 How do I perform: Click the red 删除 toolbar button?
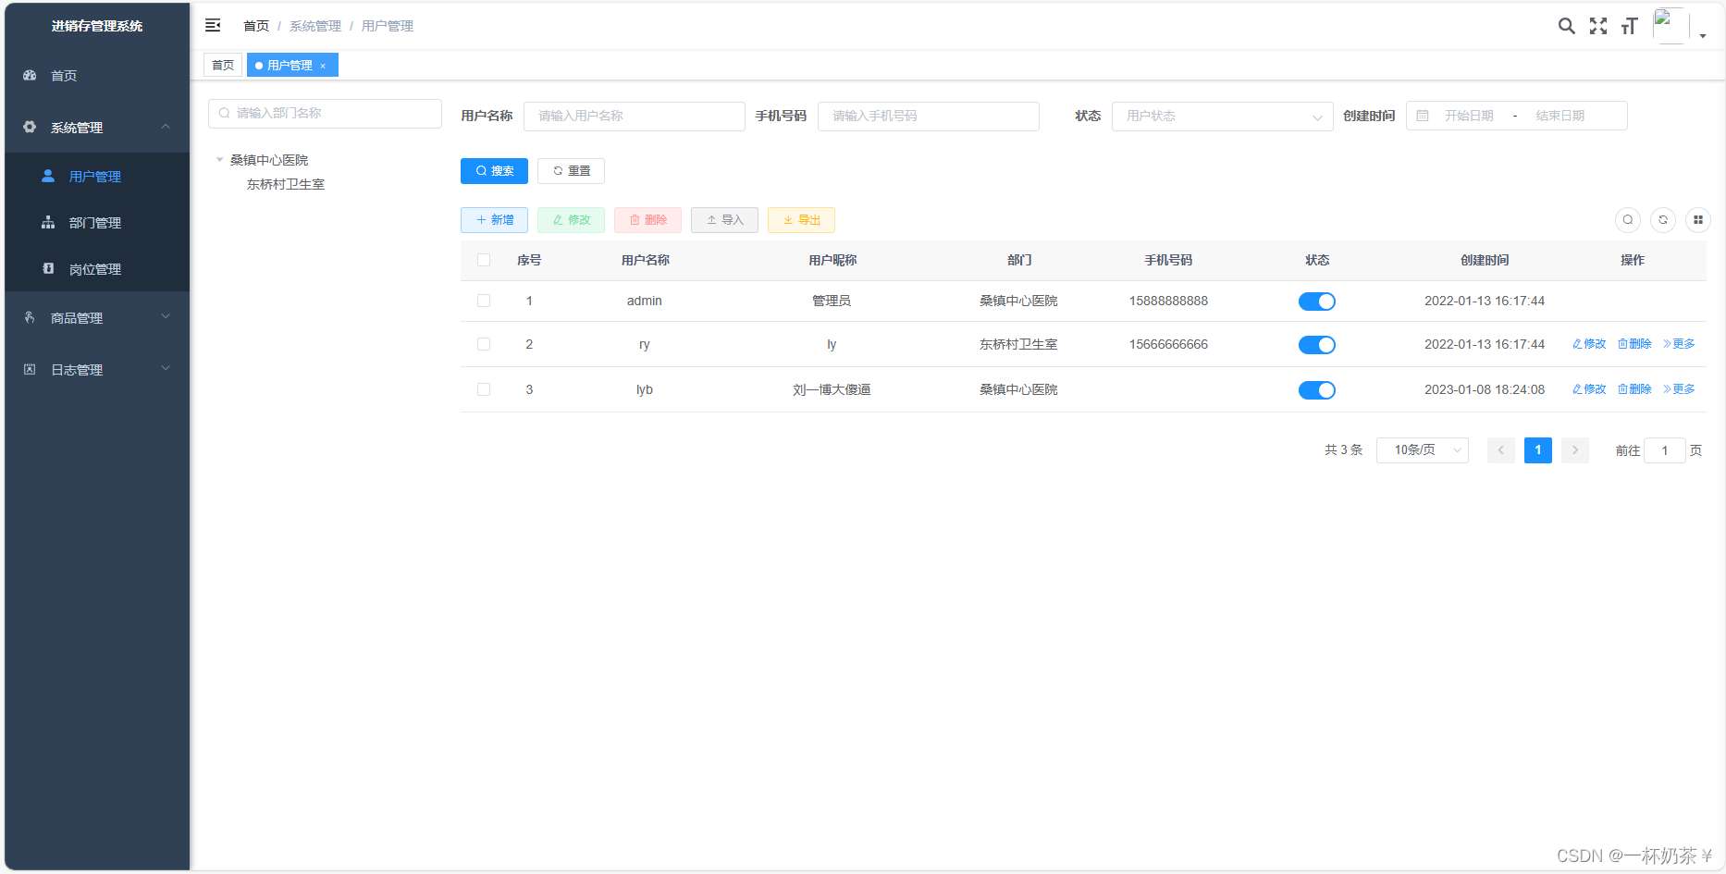pos(647,220)
